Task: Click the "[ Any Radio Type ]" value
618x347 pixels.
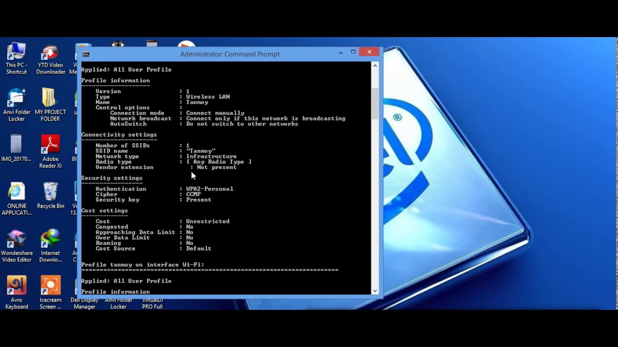Action: click(x=219, y=162)
